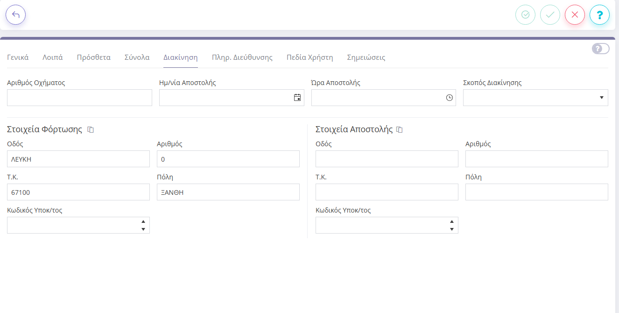619x313 pixels.
Task: Toggle the help mode switch
Action: [600, 49]
